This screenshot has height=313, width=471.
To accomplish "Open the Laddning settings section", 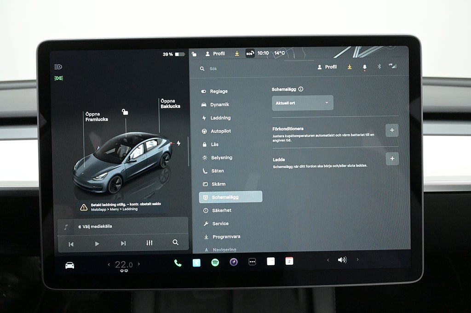I will click(220, 118).
